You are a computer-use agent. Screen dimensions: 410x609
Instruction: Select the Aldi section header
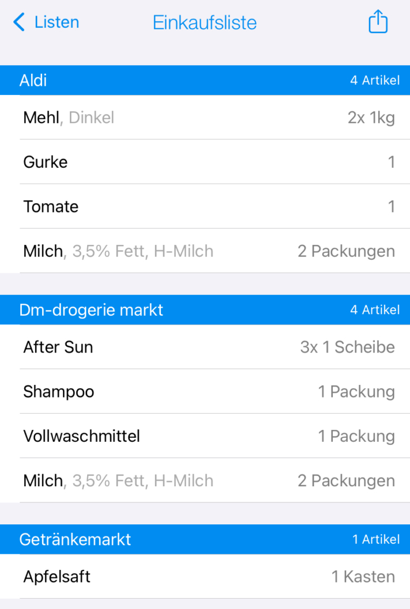pyautogui.click(x=205, y=80)
